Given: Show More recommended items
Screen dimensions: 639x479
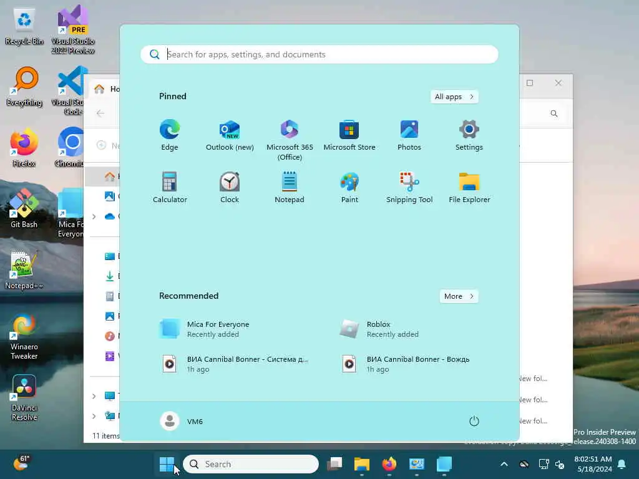Looking at the screenshot, I should pos(459,296).
